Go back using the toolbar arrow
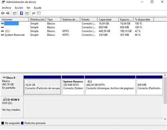The image size is (167, 130). click(x=3, y=13)
